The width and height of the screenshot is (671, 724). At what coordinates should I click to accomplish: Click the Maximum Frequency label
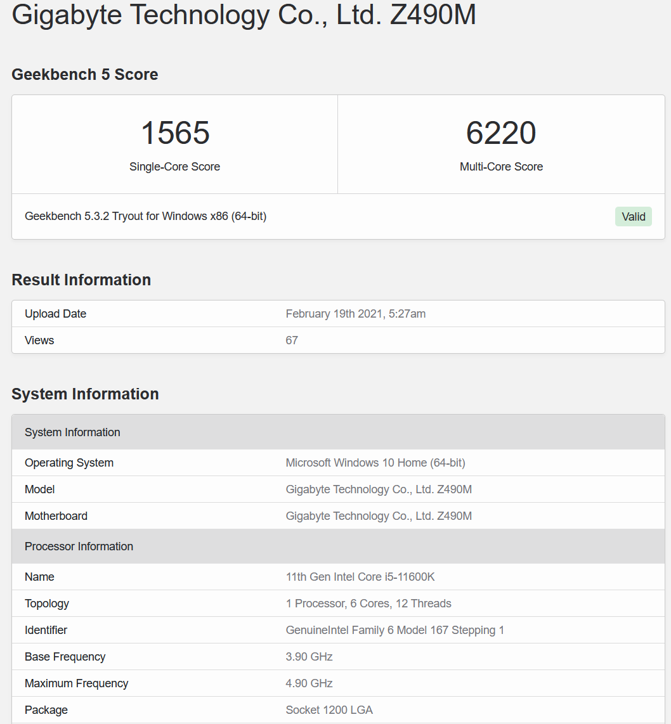point(76,683)
